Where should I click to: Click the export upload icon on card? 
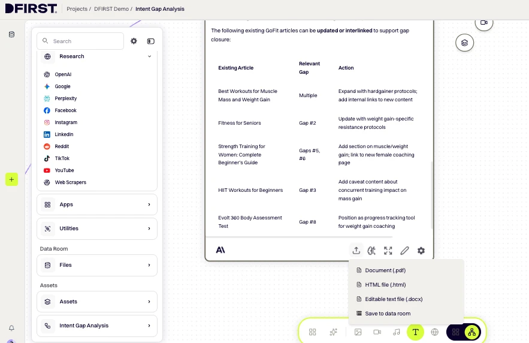click(x=356, y=251)
